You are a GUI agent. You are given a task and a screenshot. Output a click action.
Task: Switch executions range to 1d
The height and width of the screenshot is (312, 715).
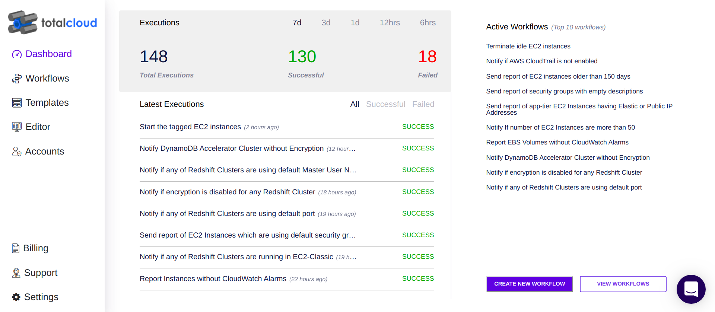(x=355, y=23)
